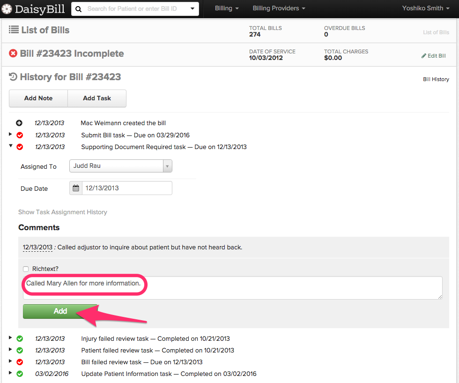Click the List of Bills list icon
The height and width of the screenshot is (383, 459).
click(x=14, y=30)
